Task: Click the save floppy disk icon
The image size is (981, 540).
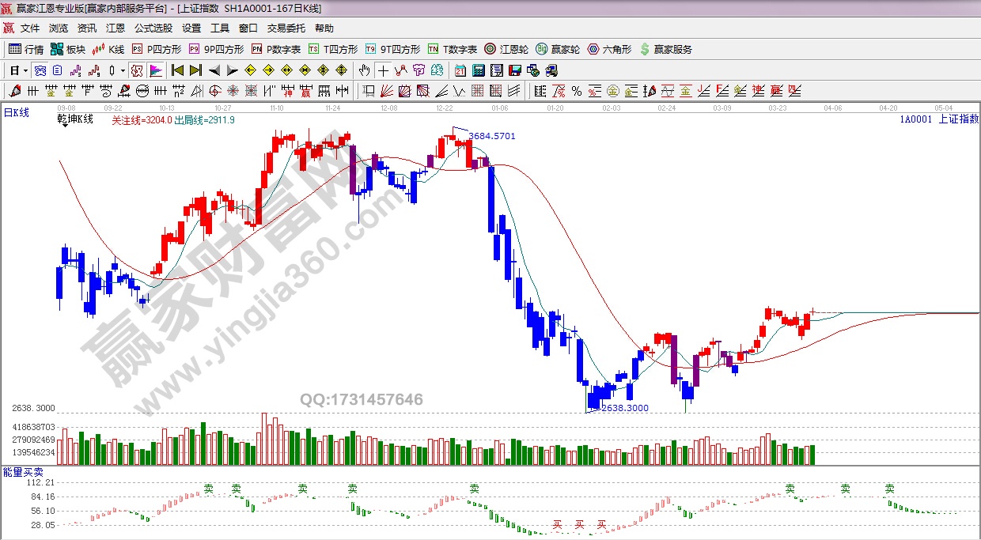Action: [514, 70]
